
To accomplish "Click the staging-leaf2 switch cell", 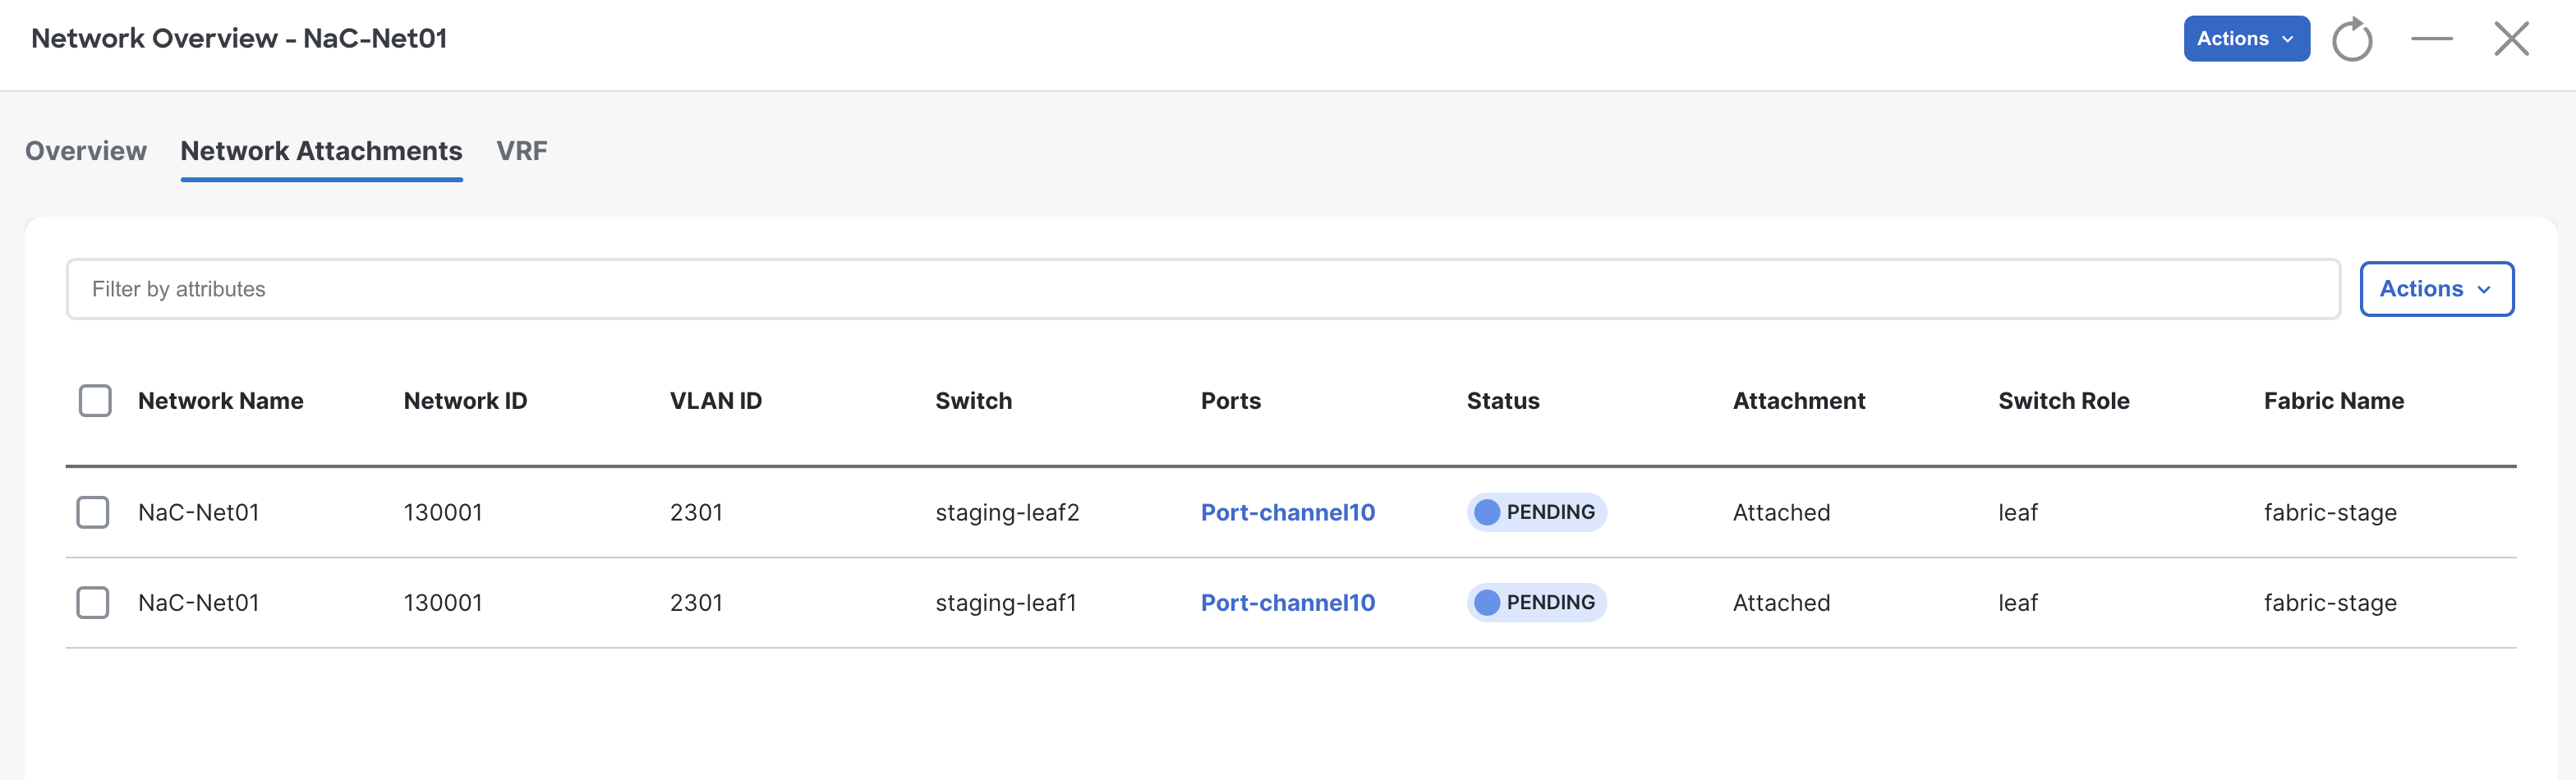I will click(1007, 513).
